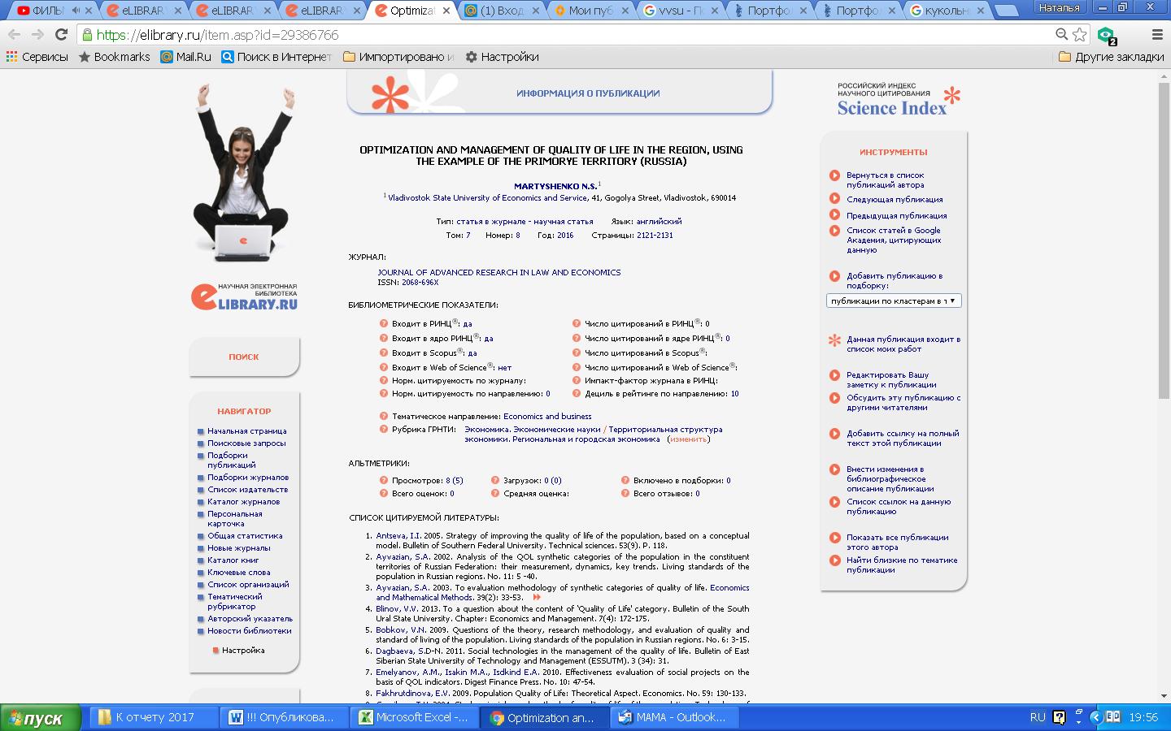Switch to the Мои пуб browser tab
The width and height of the screenshot is (1171, 731).
tap(589, 11)
